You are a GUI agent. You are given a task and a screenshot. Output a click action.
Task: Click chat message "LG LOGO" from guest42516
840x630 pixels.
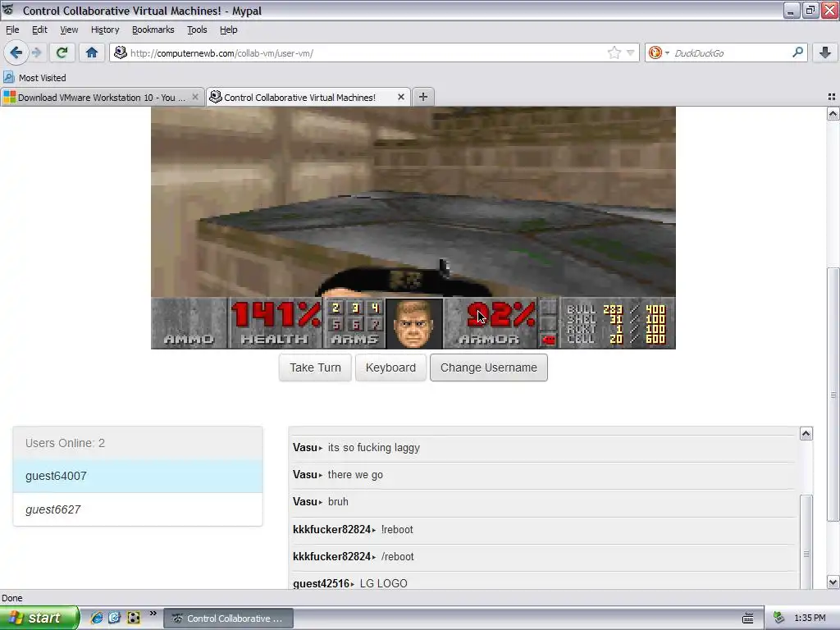(384, 583)
